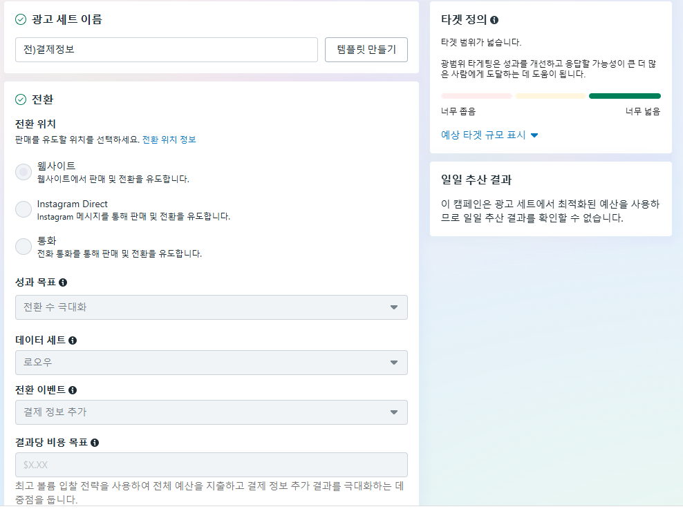Click the 예상 타겟 규모 표시 link
Image resolution: width=683 pixels, height=509 pixels.
(x=483, y=135)
